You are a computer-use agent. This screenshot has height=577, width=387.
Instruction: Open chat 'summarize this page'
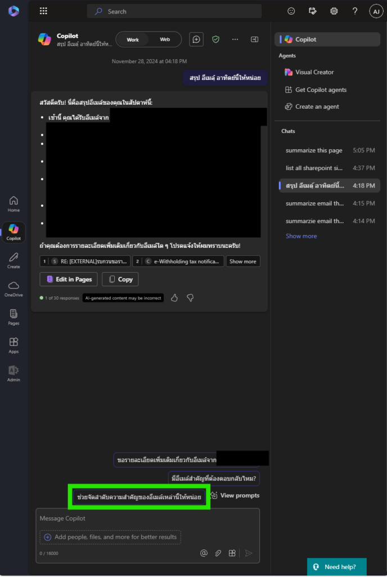coord(330,150)
